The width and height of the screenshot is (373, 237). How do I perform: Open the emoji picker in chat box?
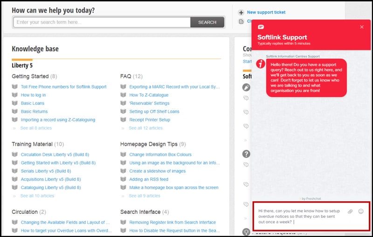pyautogui.click(x=361, y=211)
